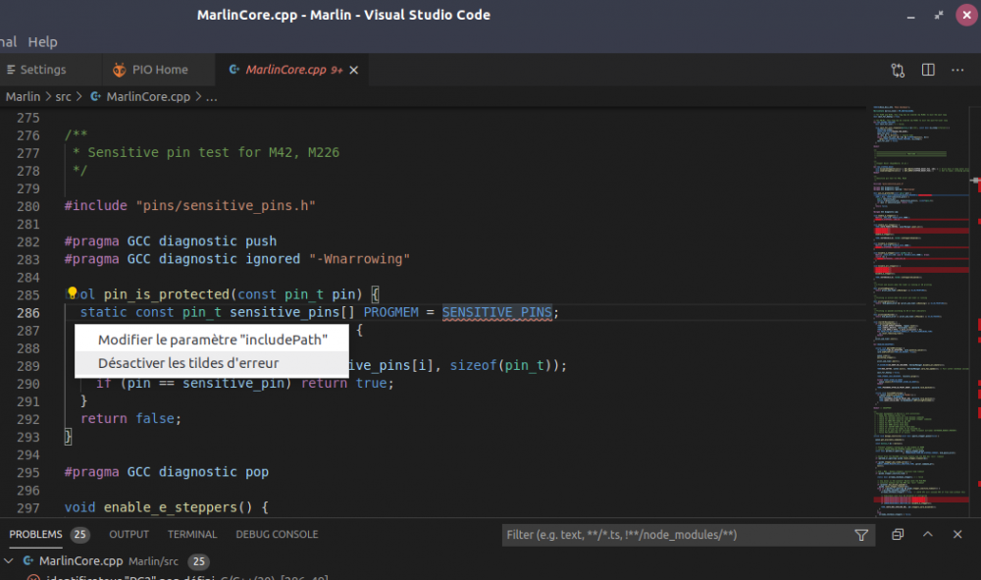Split the editor to the right
Image resolution: width=981 pixels, height=580 pixels.
pyautogui.click(x=928, y=70)
